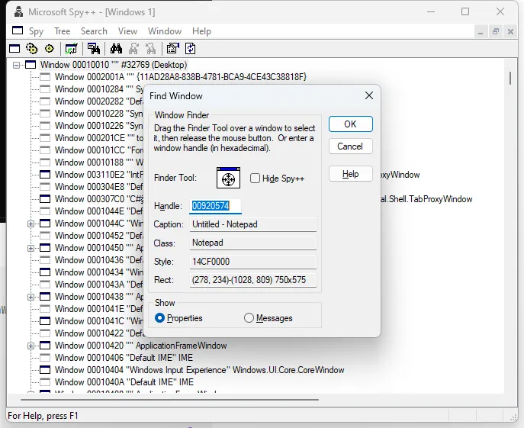Image resolution: width=524 pixels, height=428 pixels.
Task: Click the Rect field showing 750x575
Action: point(252,280)
